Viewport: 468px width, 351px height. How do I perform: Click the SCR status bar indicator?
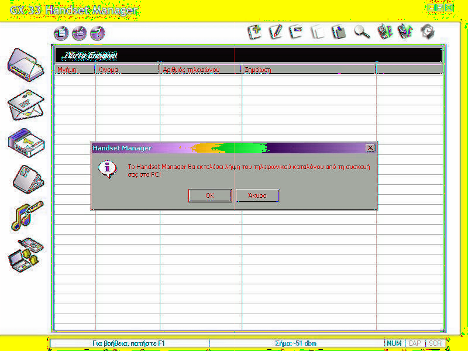pos(435,343)
